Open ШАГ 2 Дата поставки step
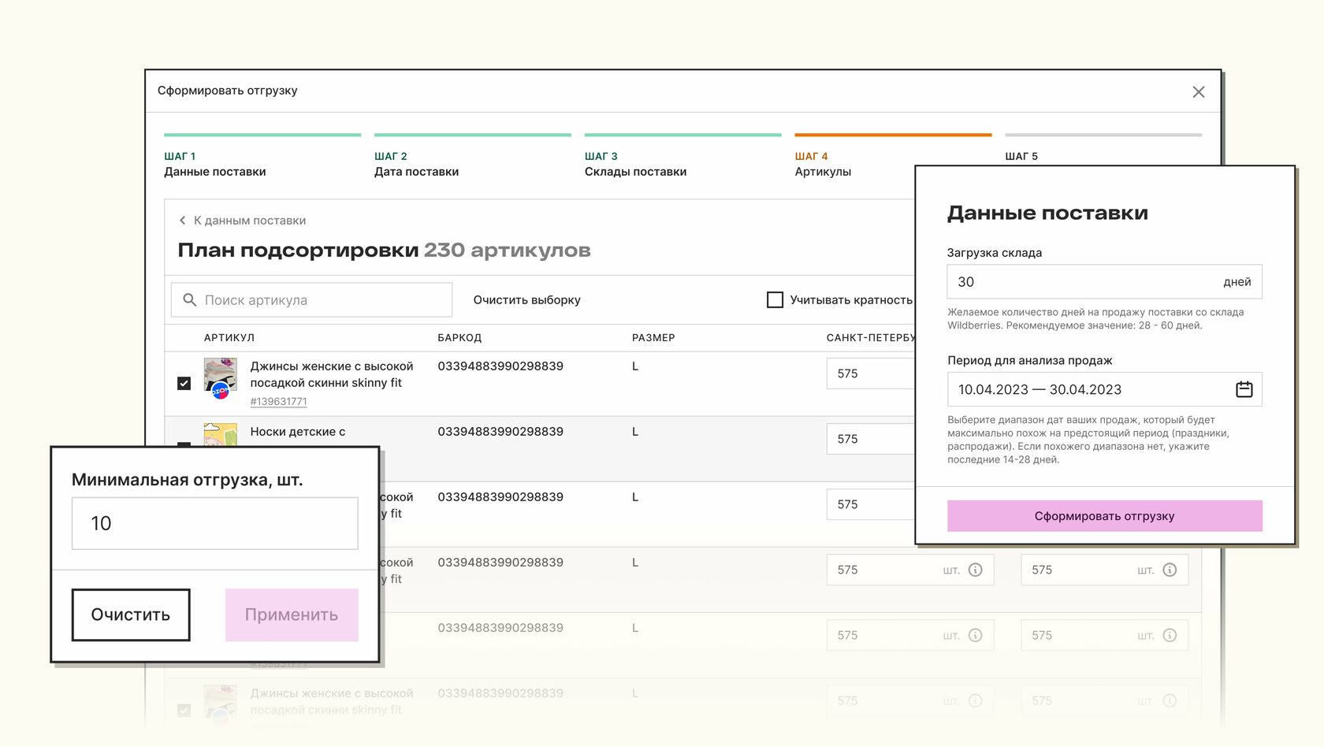This screenshot has height=747, width=1324. point(472,158)
